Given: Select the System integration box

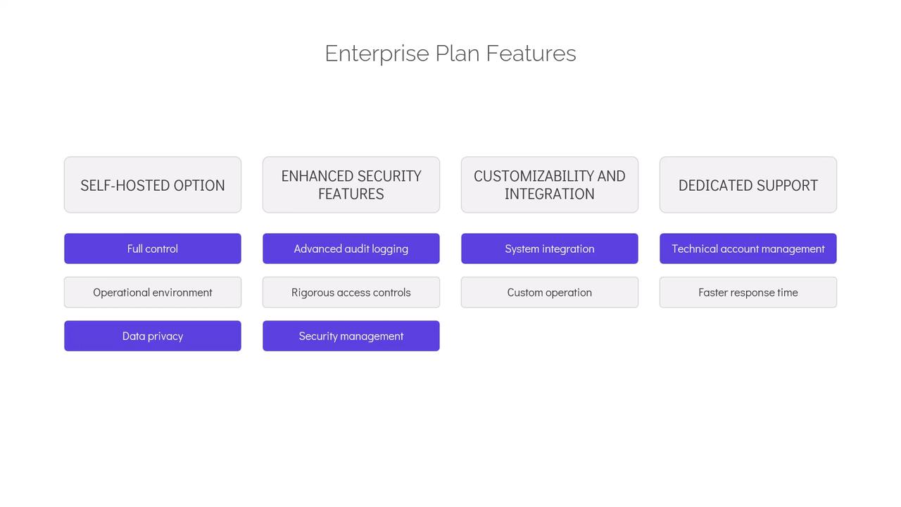Looking at the screenshot, I should pos(550,249).
